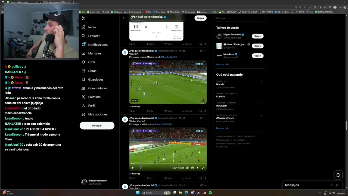This screenshot has width=348, height=196.
Task: Play the Maher Carrizo goal video
Action: [x=132, y=168]
